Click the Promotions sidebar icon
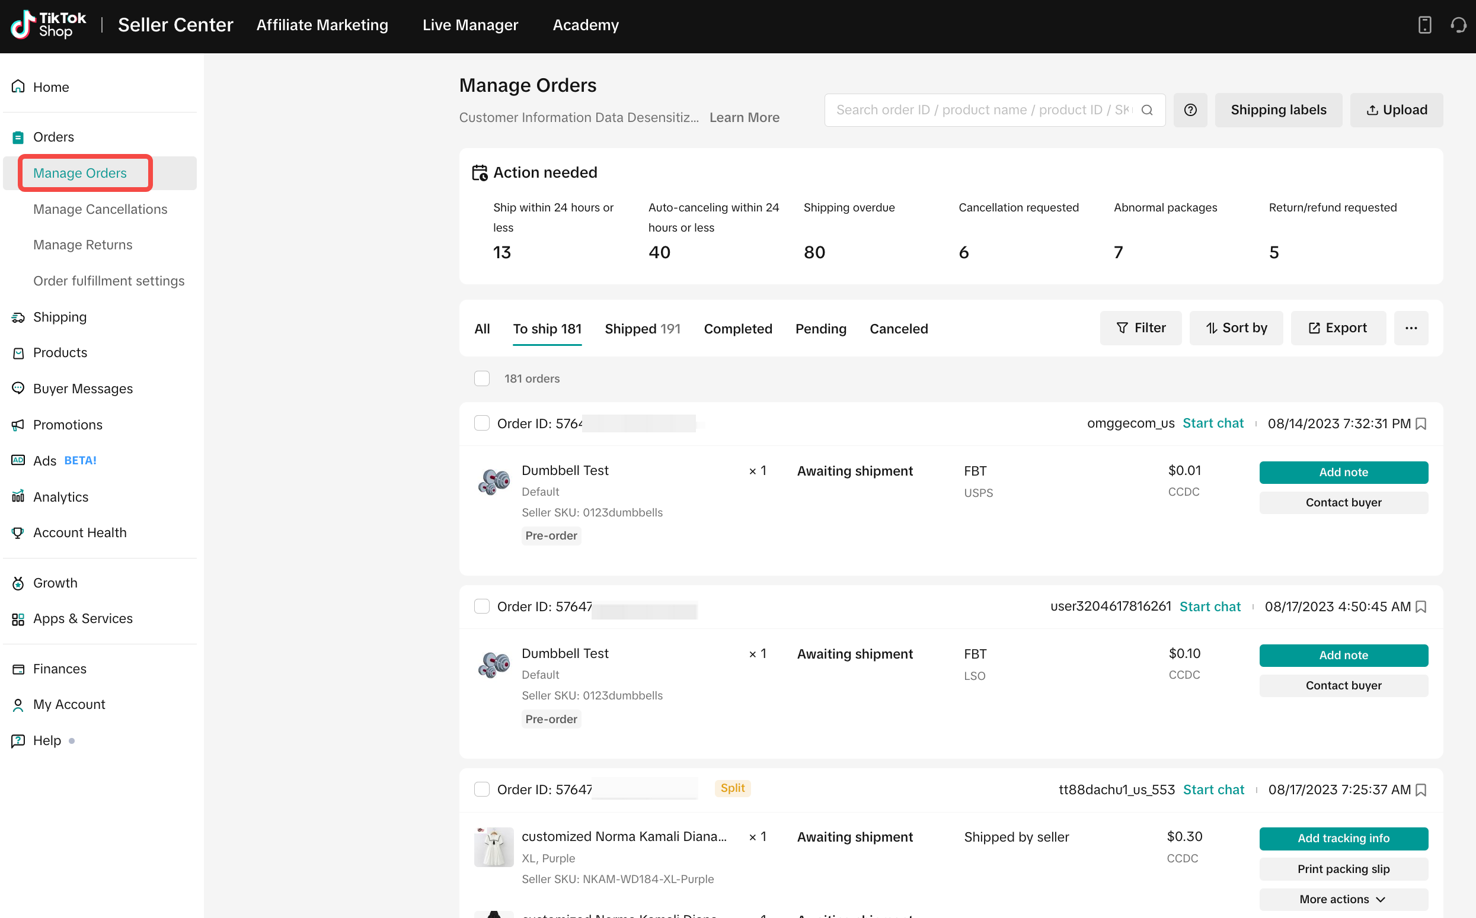The image size is (1476, 918). tap(18, 424)
